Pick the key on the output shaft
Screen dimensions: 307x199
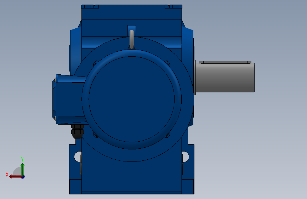[225, 62]
